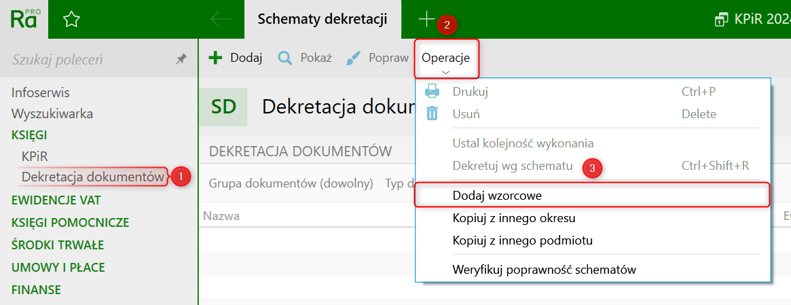The width and height of the screenshot is (791, 305).
Task: Collapse the KSIĘGI sidebar section
Action: 29,134
